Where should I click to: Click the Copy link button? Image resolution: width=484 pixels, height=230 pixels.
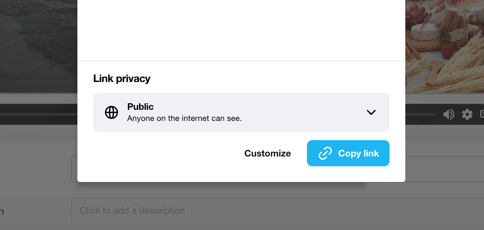point(348,153)
